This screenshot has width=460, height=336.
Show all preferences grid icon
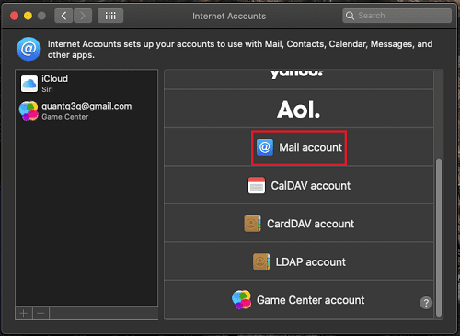(x=110, y=16)
